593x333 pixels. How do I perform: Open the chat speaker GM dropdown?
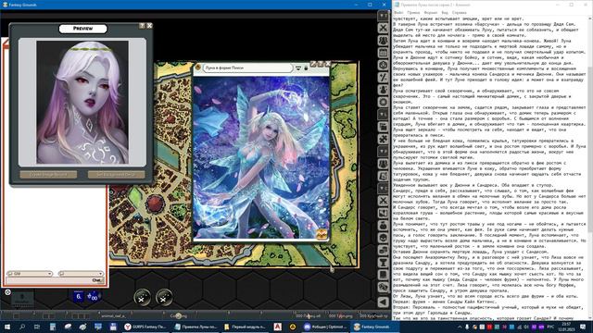(30, 274)
